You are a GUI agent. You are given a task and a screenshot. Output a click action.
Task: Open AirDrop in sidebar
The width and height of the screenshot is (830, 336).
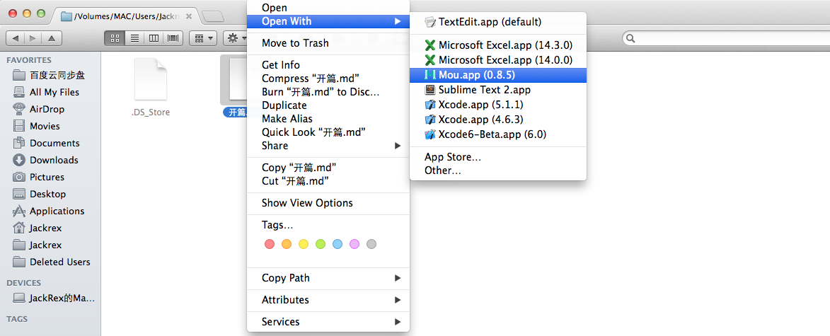50,109
